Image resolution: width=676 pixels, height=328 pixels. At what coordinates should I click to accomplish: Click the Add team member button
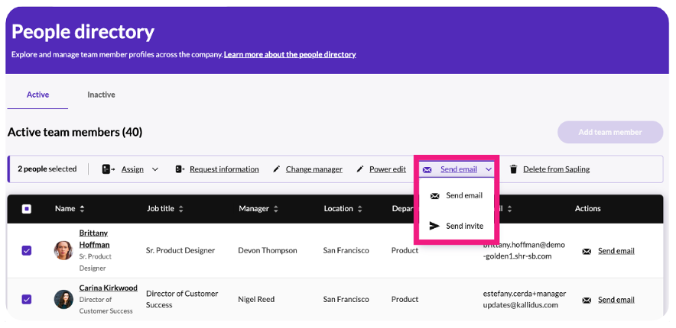tap(609, 132)
